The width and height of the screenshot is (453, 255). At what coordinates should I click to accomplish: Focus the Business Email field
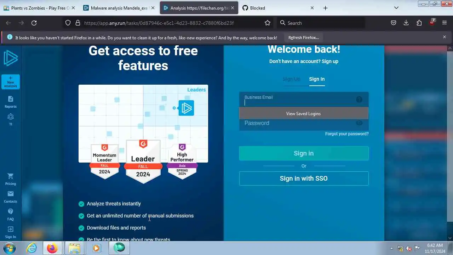click(x=304, y=100)
